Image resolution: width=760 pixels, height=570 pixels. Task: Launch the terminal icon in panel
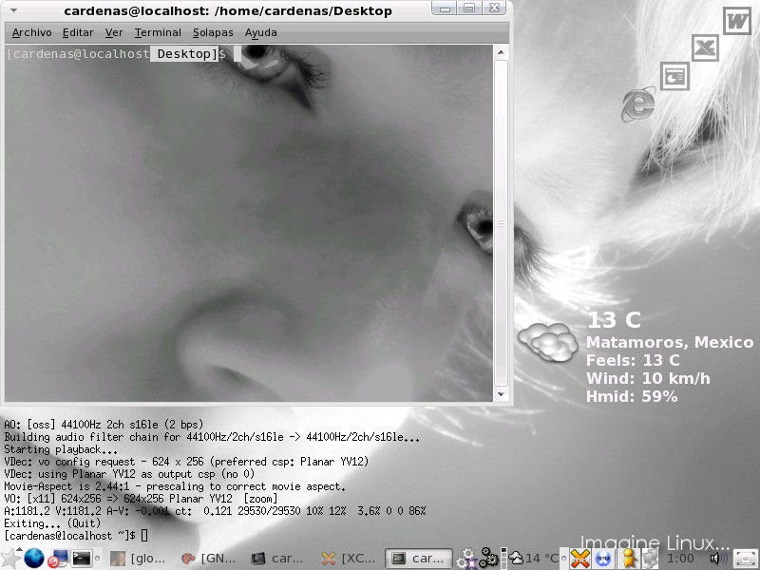pos(82,559)
